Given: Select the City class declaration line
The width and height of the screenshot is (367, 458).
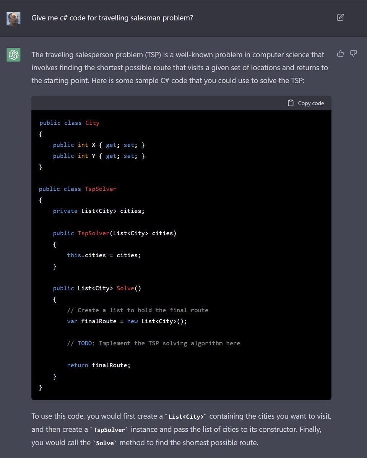Looking at the screenshot, I should click(69, 123).
